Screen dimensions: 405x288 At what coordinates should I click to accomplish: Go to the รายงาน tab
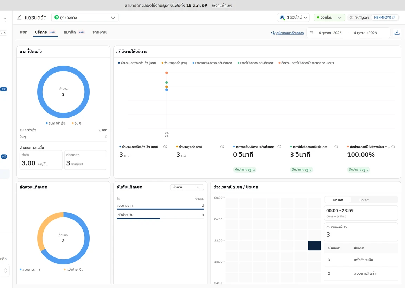coord(99,32)
